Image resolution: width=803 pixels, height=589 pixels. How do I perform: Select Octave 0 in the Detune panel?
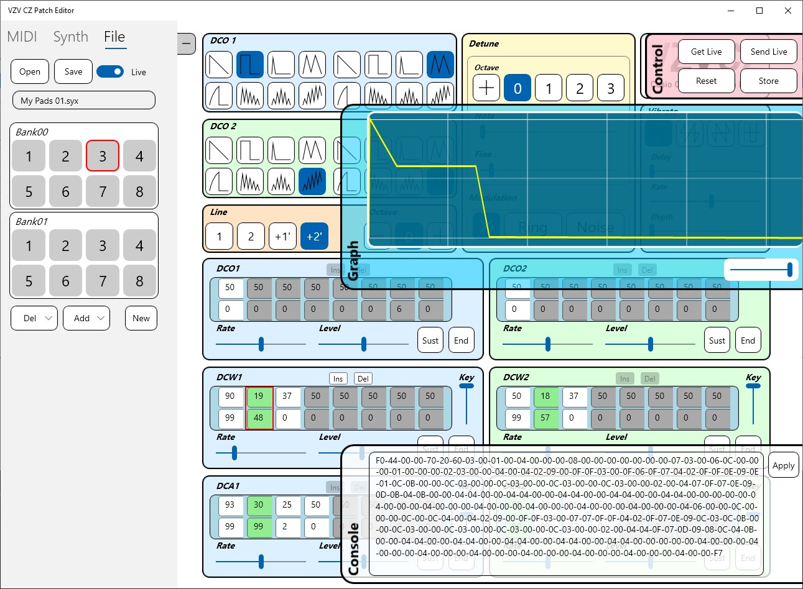point(518,88)
